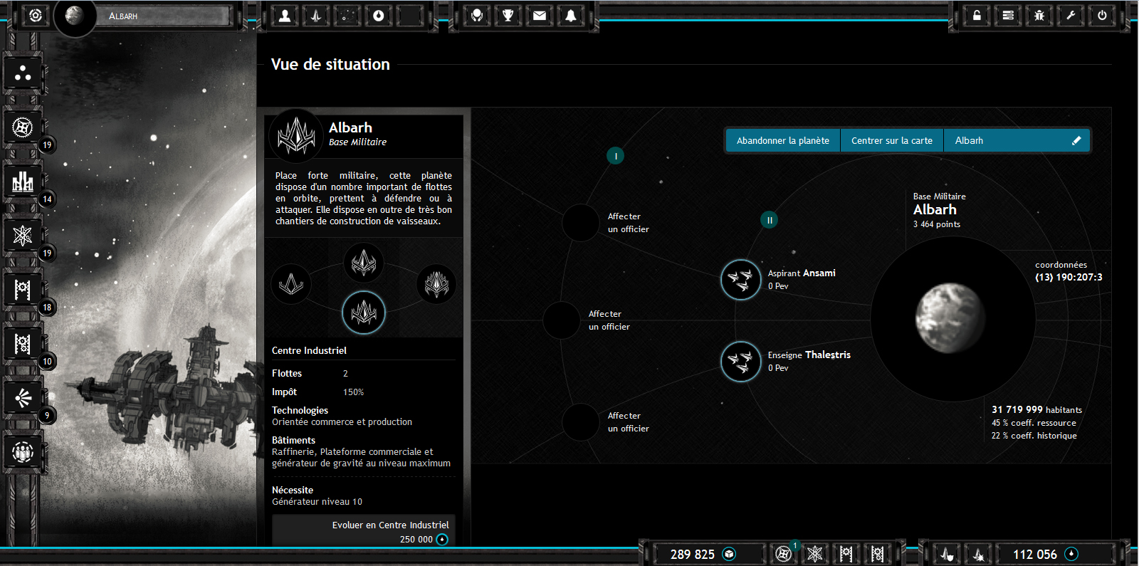Select Enseigne Thalestris fleet commander
This screenshot has height=566, width=1139.
point(809,355)
